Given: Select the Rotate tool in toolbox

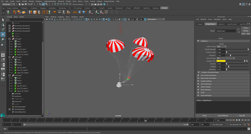Looking at the screenshot, I should [x=3, y=39].
